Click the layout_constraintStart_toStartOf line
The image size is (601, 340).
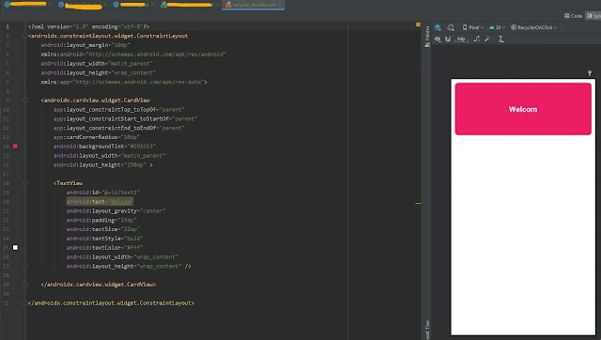pyautogui.click(x=125, y=119)
